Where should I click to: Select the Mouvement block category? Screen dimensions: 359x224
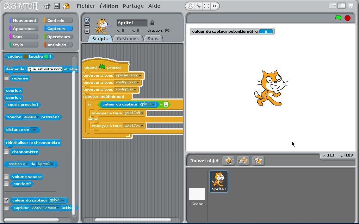coord(24,20)
